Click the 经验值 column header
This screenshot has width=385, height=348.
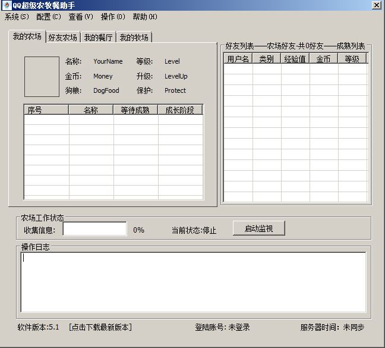point(295,59)
